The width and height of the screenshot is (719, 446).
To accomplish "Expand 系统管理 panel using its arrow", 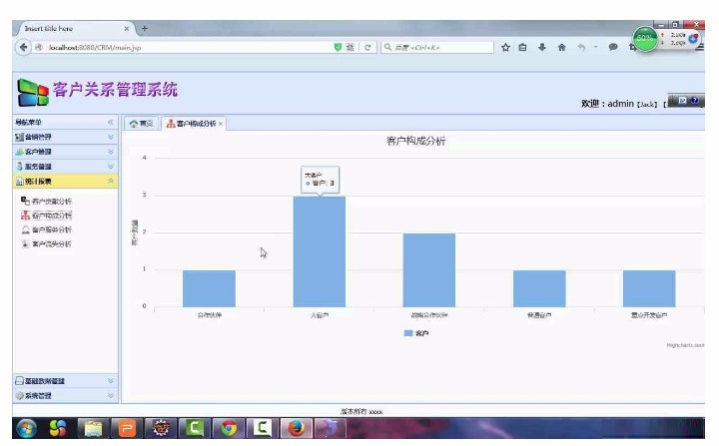I will click(111, 395).
